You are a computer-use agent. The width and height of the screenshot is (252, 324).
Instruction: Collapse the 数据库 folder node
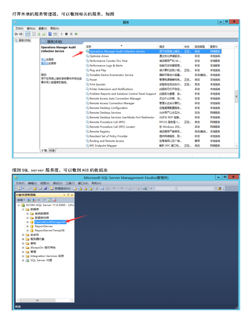23,209
